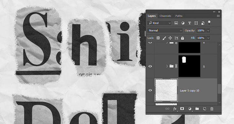Add a layer mask
This screenshot has width=234, height=124.
pyautogui.click(x=182, y=108)
